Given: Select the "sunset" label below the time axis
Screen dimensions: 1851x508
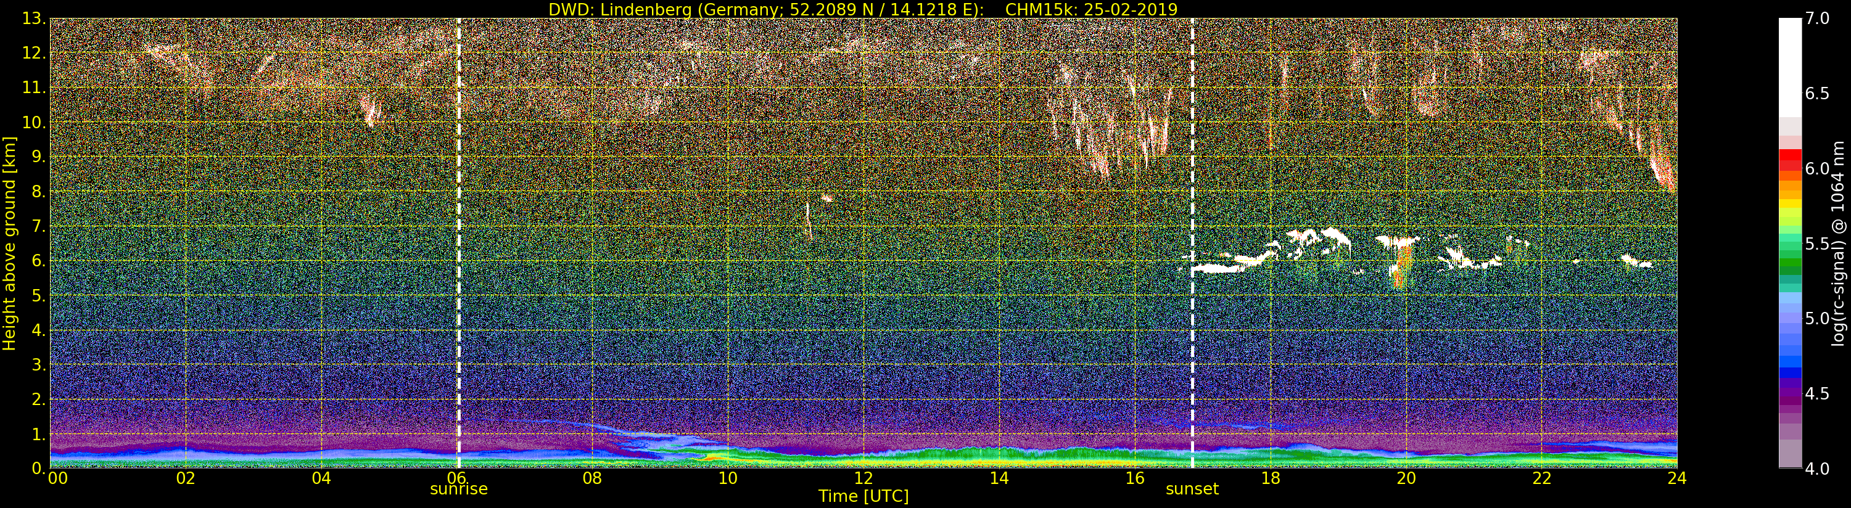Looking at the screenshot, I should pyautogui.click(x=1192, y=489).
